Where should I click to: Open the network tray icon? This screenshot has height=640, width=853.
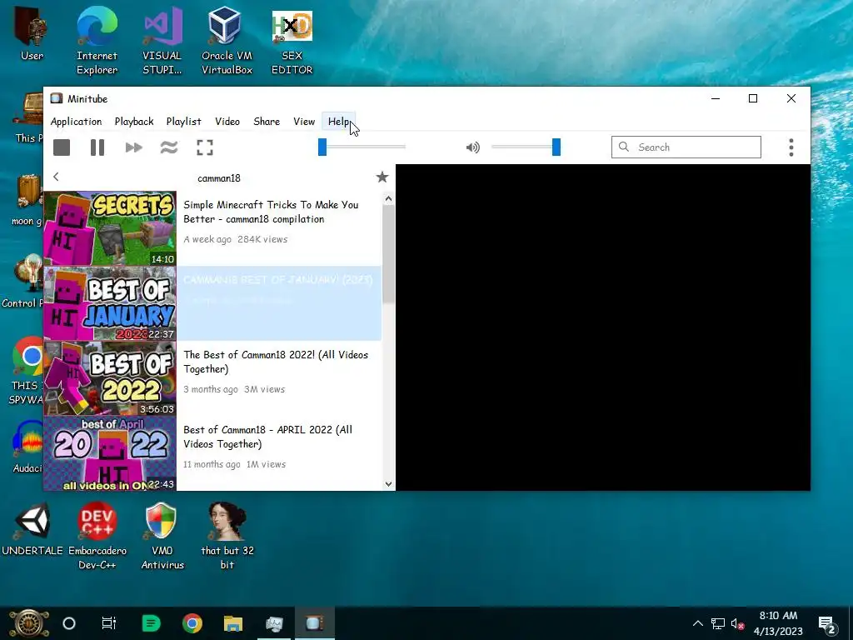coord(718,623)
